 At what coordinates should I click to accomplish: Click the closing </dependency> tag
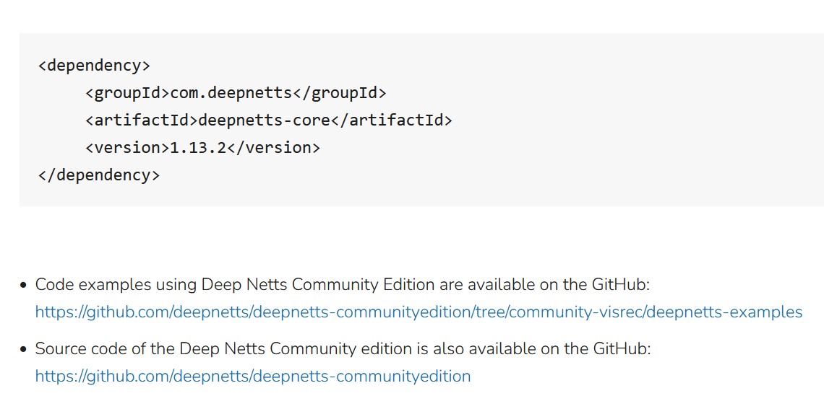click(99, 175)
